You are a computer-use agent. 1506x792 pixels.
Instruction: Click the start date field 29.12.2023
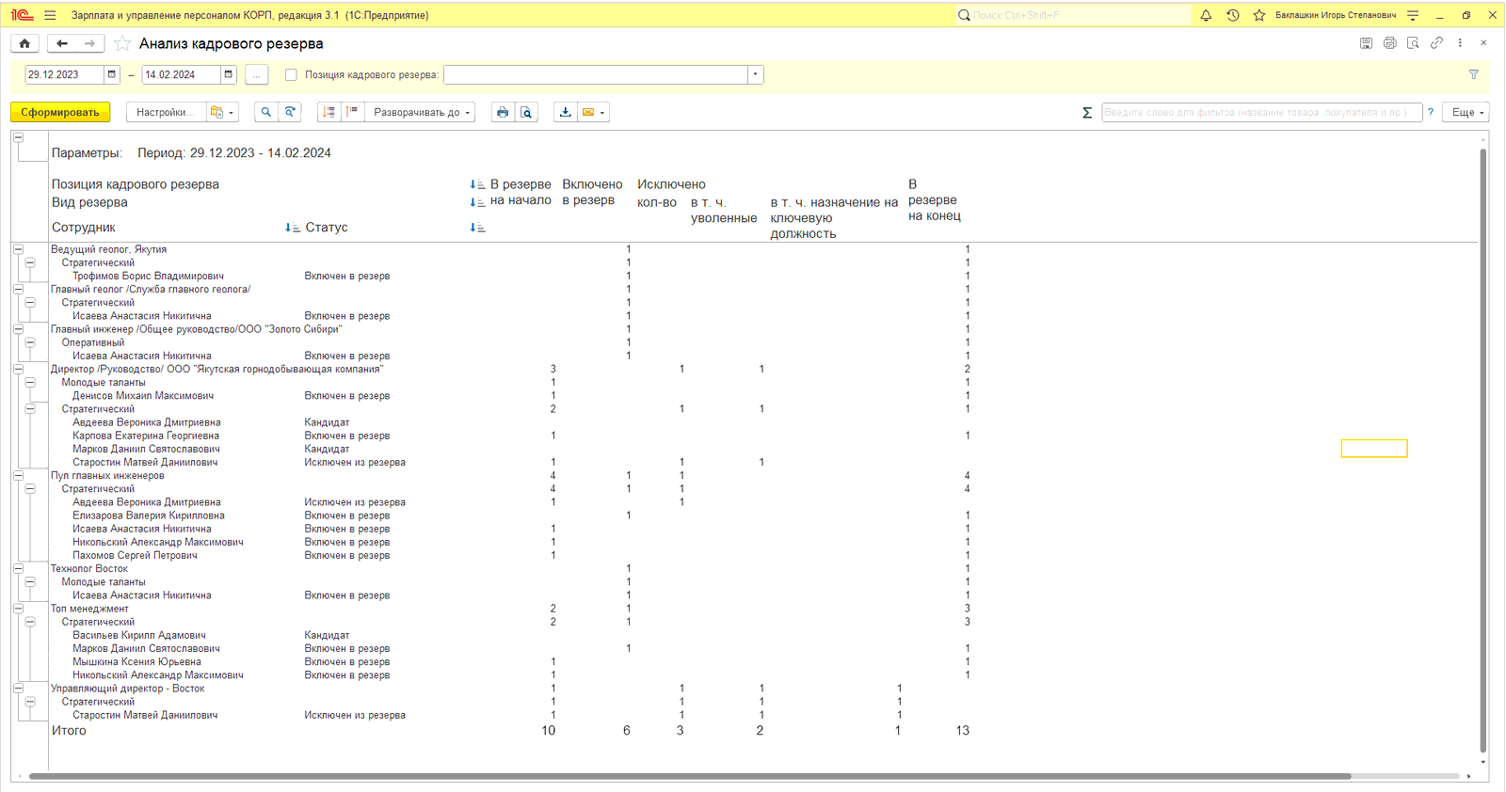64,74
